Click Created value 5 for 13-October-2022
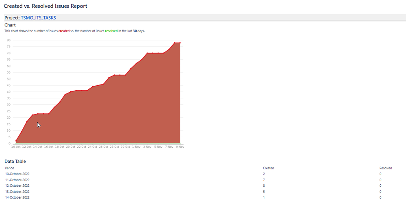Image resolution: width=406 pixels, height=201 pixels. 264,192
